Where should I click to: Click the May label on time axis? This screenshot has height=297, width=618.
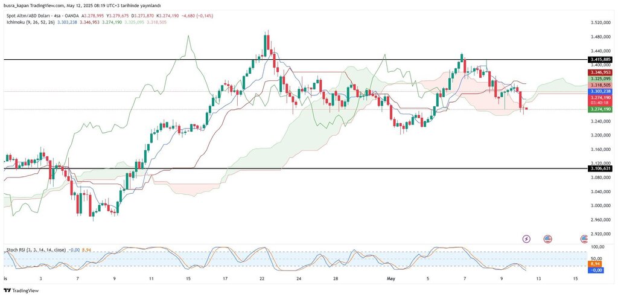(390, 279)
